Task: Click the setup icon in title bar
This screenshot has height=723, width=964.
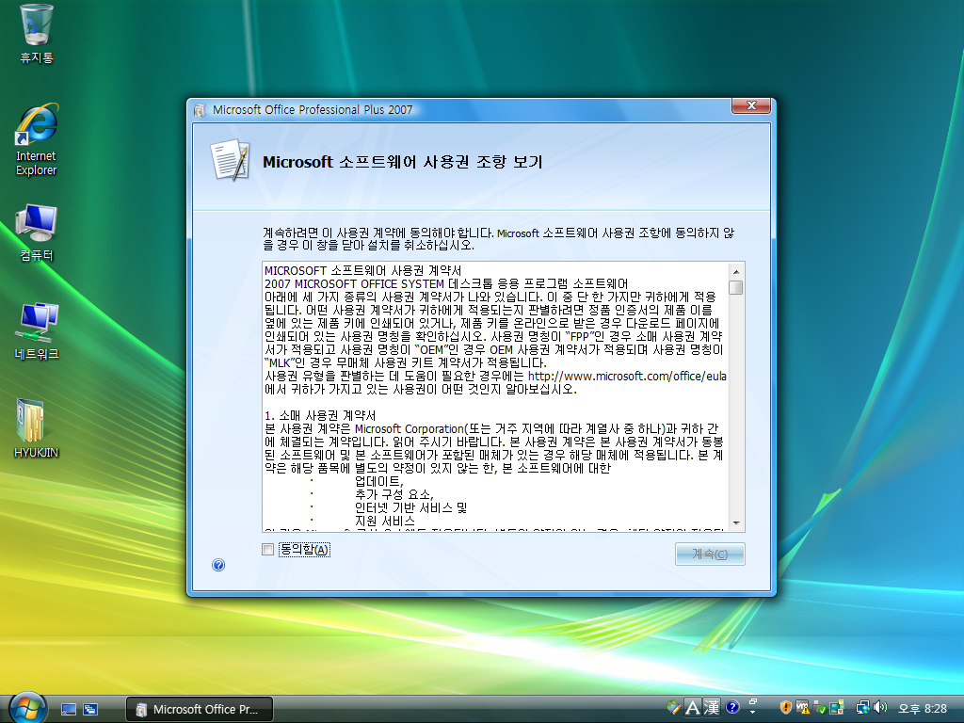Action: [200, 110]
